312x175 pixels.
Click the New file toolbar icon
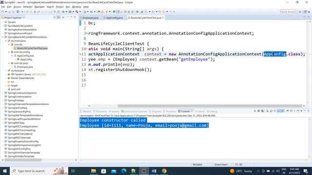(3, 12)
